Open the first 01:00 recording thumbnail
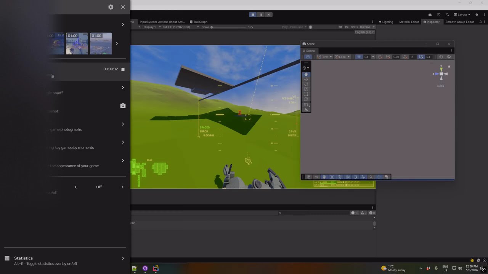The width and height of the screenshot is (488, 274). [x=77, y=43]
